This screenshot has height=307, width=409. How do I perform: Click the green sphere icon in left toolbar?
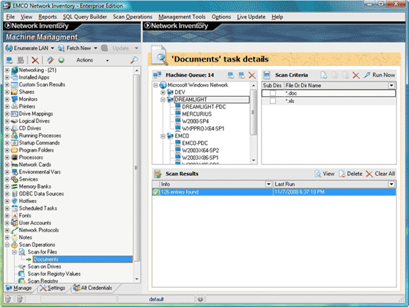[x=62, y=60]
